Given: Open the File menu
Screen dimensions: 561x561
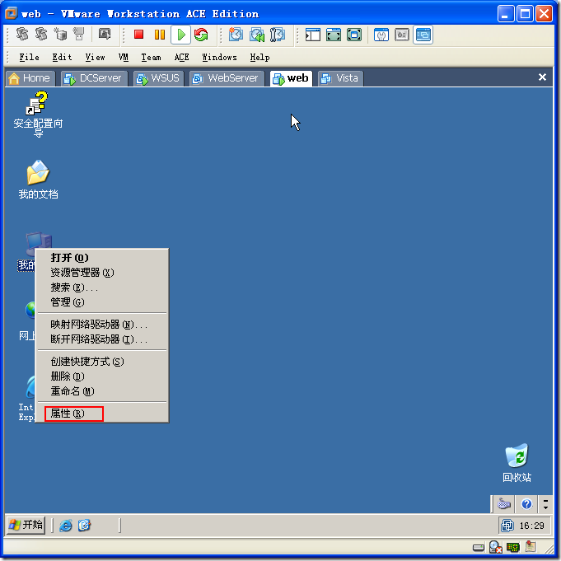Looking at the screenshot, I should pyautogui.click(x=29, y=57).
